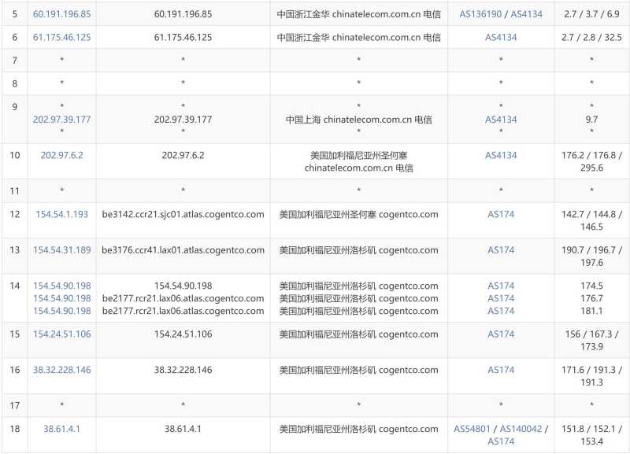Open the blue 154.24.51.106 IP link
The height and width of the screenshot is (454, 630).
[61, 334]
